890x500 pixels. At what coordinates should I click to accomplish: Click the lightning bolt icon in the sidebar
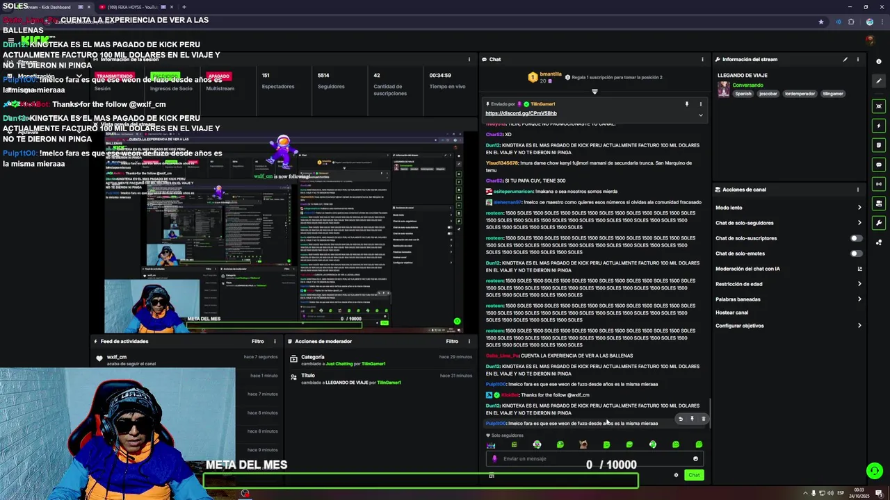[x=879, y=126]
